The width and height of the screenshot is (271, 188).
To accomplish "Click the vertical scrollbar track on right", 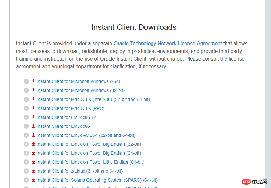I will point(267,94).
